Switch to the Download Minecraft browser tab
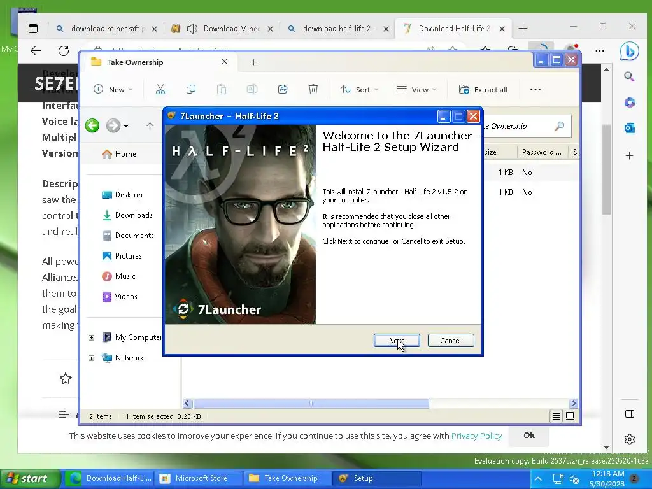This screenshot has width=652, height=489. 222,29
